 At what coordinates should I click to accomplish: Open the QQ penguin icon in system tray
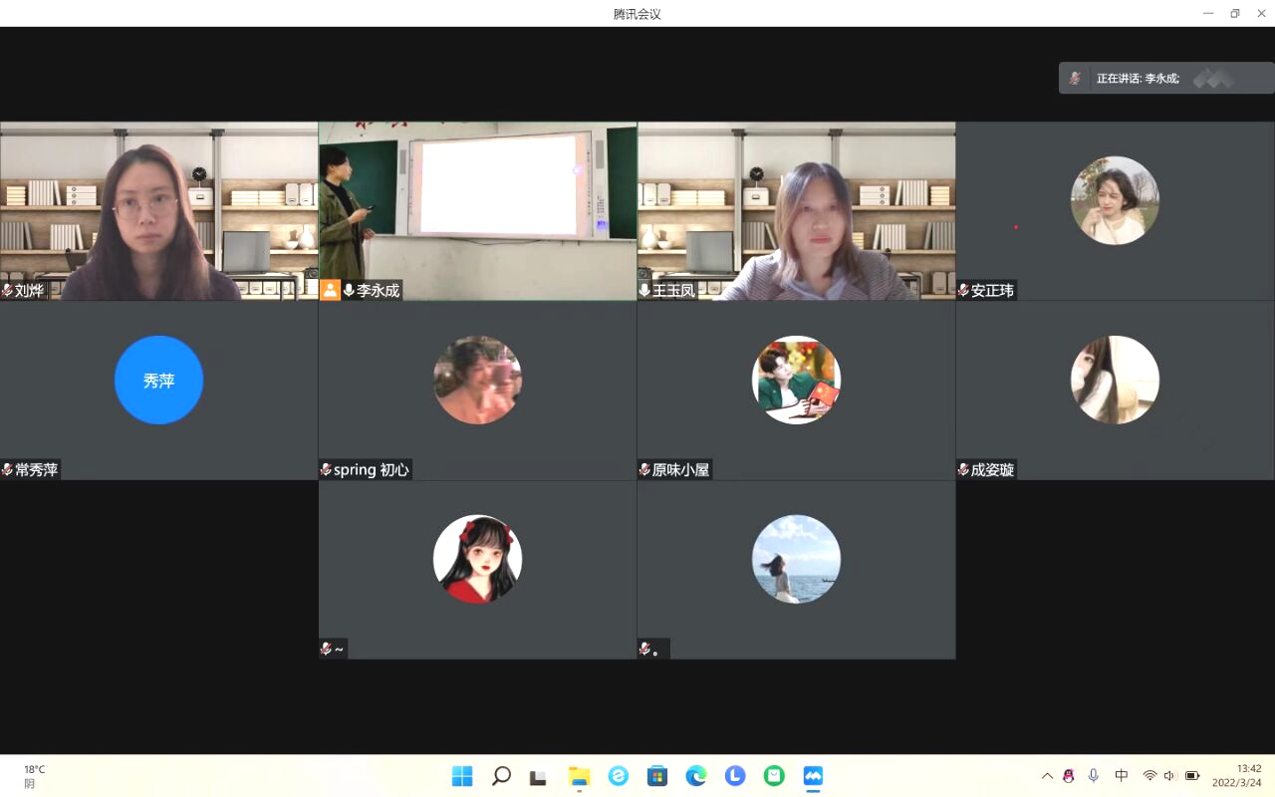pyautogui.click(x=1069, y=776)
